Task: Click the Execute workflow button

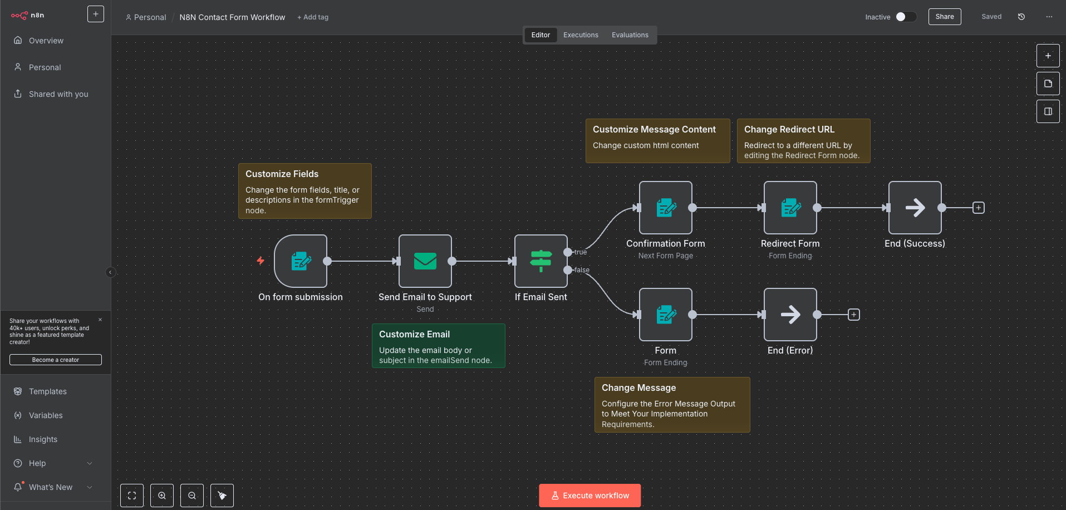Action: [x=590, y=496]
